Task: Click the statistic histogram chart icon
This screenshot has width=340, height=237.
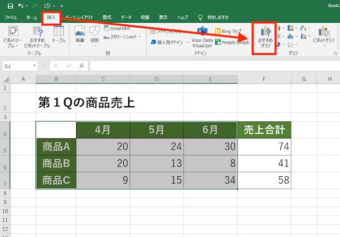Action: click(x=290, y=36)
